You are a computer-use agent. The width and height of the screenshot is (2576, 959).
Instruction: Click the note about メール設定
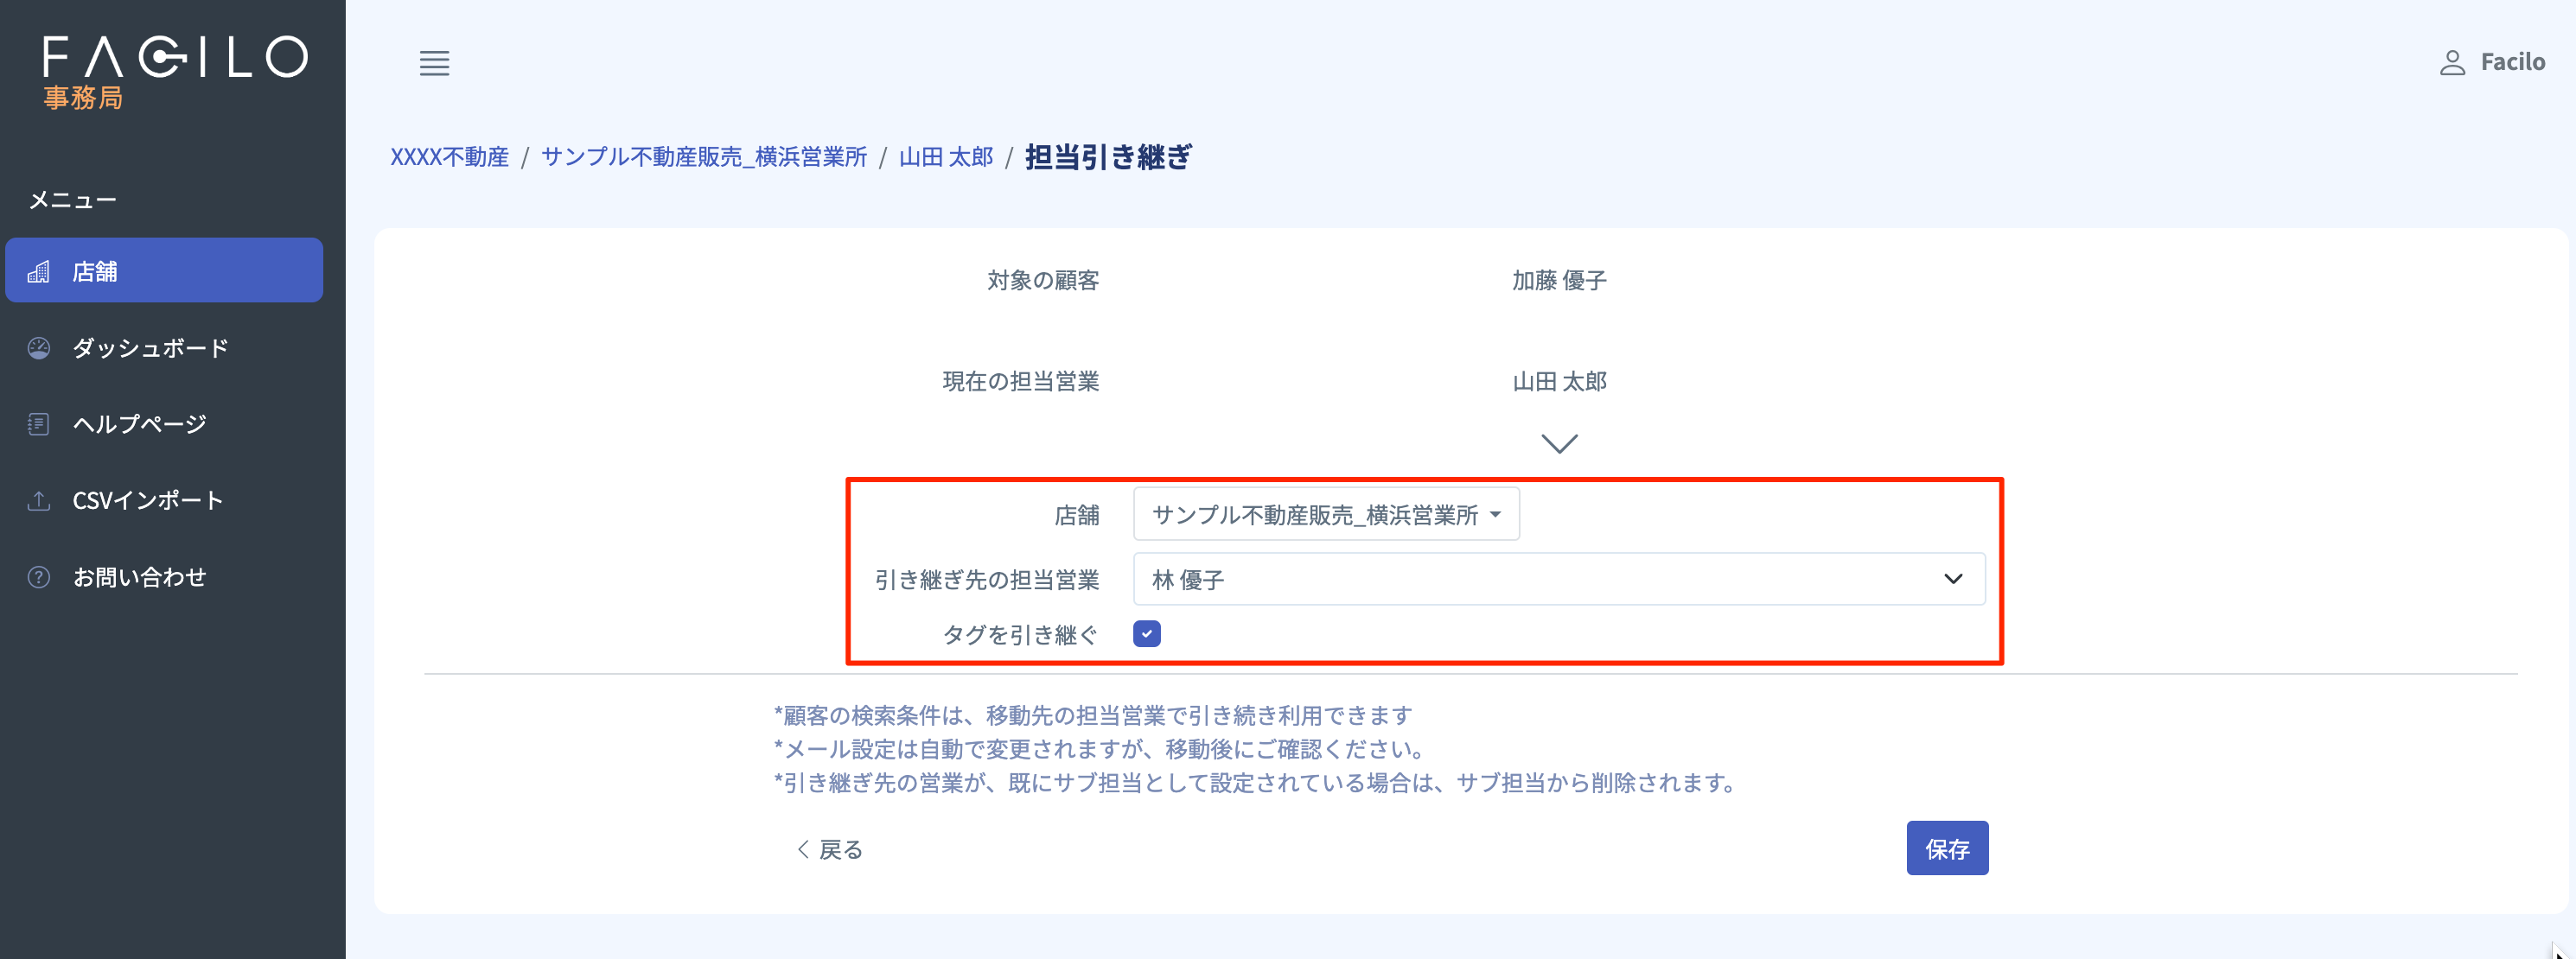[1101, 748]
